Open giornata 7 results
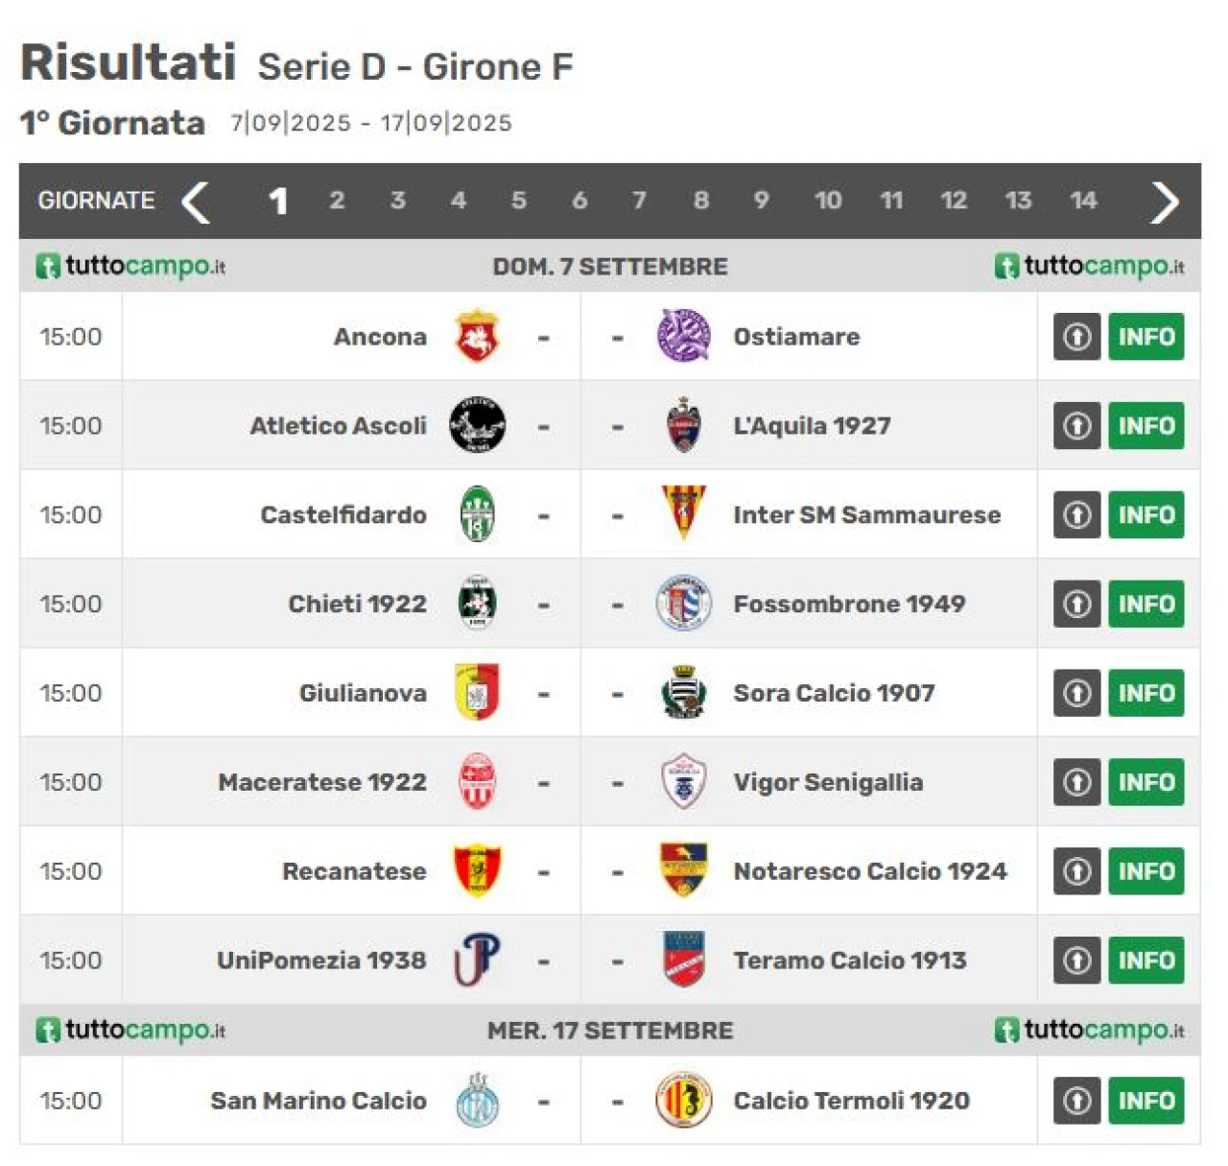Viewport: 1228px width, 1166px height. (639, 201)
